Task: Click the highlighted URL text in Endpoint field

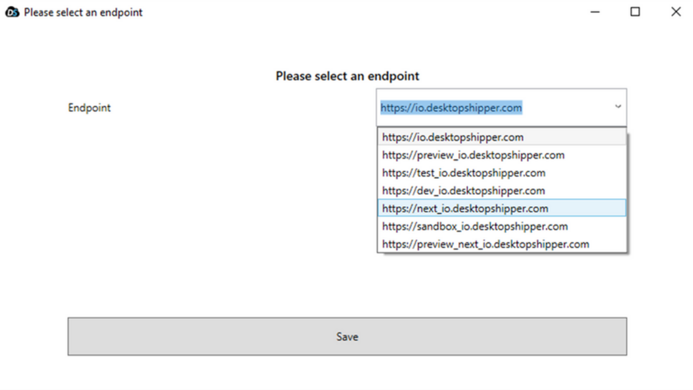Action: tap(451, 108)
